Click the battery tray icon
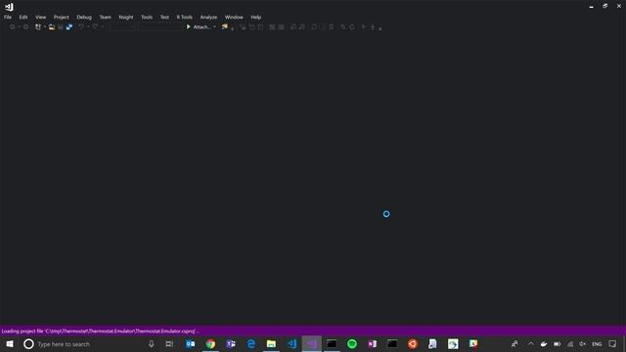The image size is (626, 352). click(x=557, y=344)
